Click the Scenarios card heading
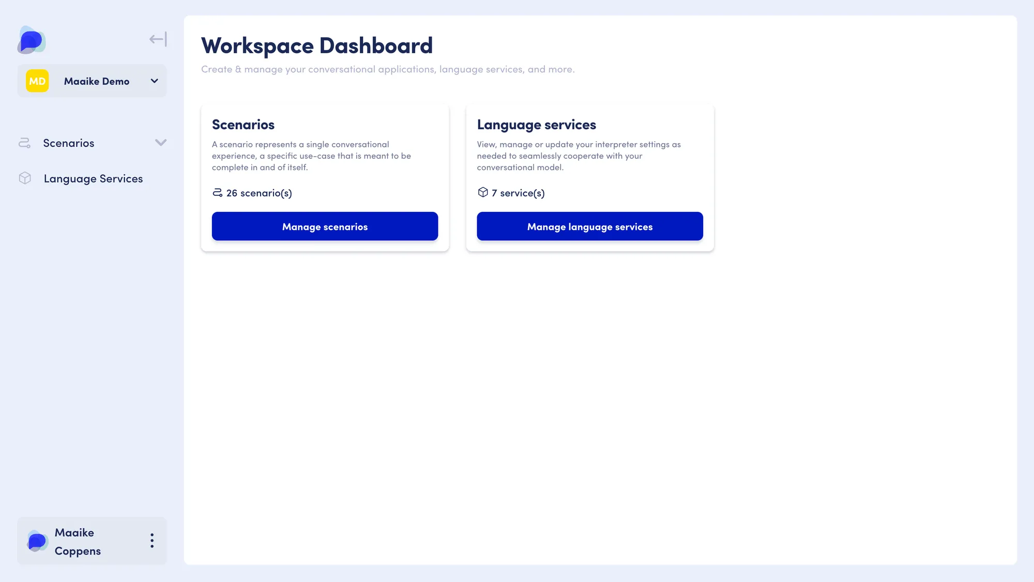1034x582 pixels. click(243, 125)
